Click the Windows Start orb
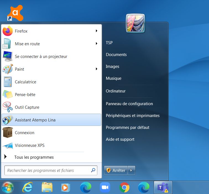The height and width of the screenshot is (194, 209). (7, 187)
